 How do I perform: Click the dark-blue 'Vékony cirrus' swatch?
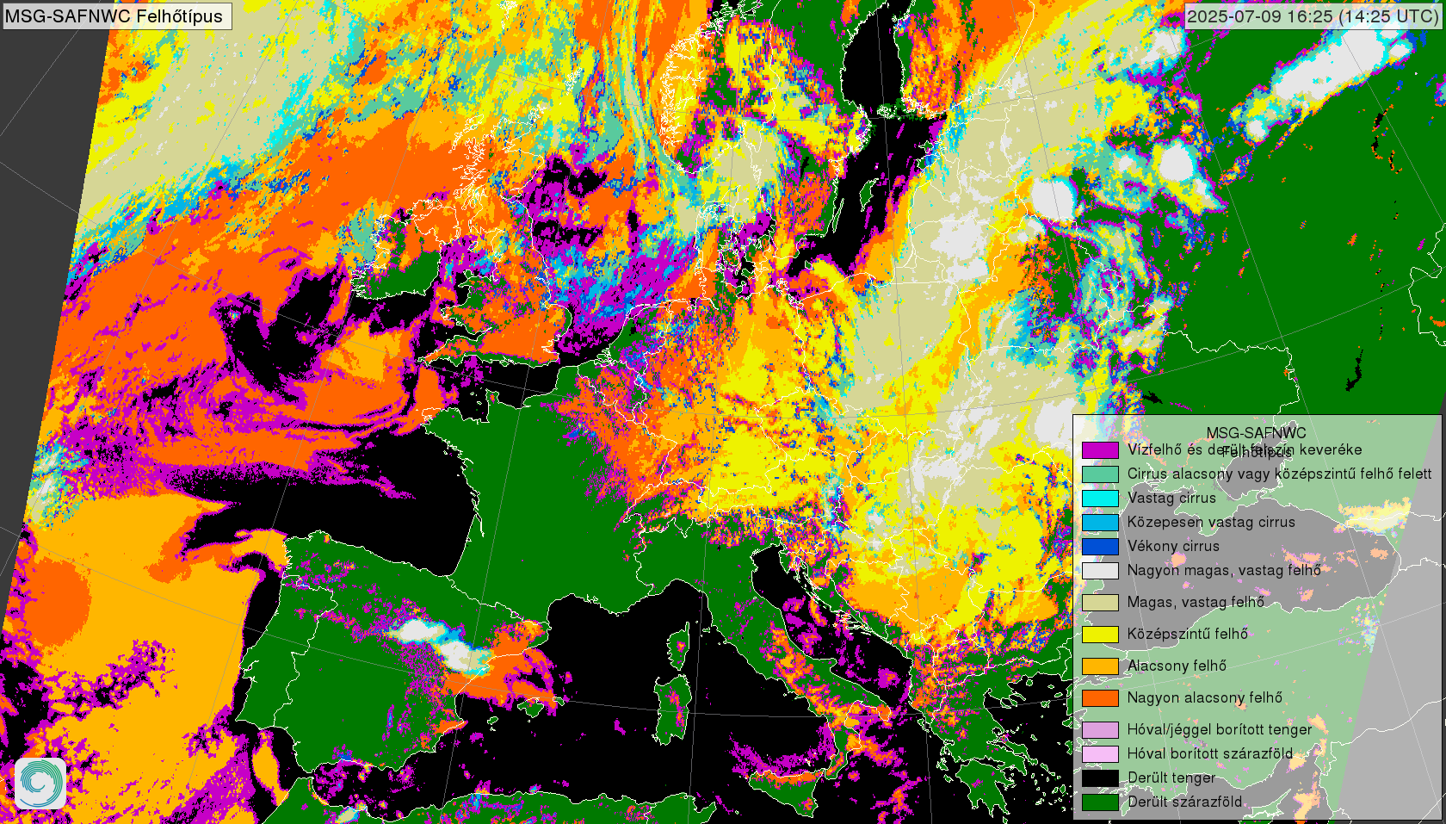pyautogui.click(x=1100, y=546)
